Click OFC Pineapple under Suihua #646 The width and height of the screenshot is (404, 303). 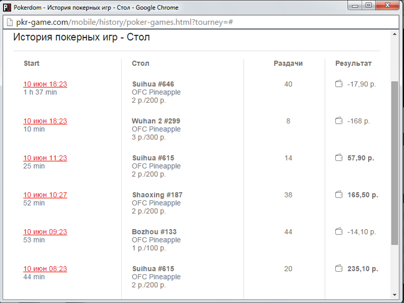(x=156, y=92)
